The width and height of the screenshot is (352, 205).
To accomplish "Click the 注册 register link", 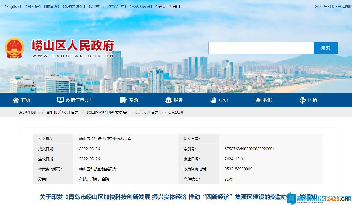I will point(173,7).
